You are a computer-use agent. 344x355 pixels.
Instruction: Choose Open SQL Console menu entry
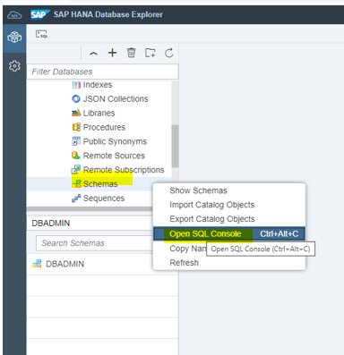click(229, 234)
